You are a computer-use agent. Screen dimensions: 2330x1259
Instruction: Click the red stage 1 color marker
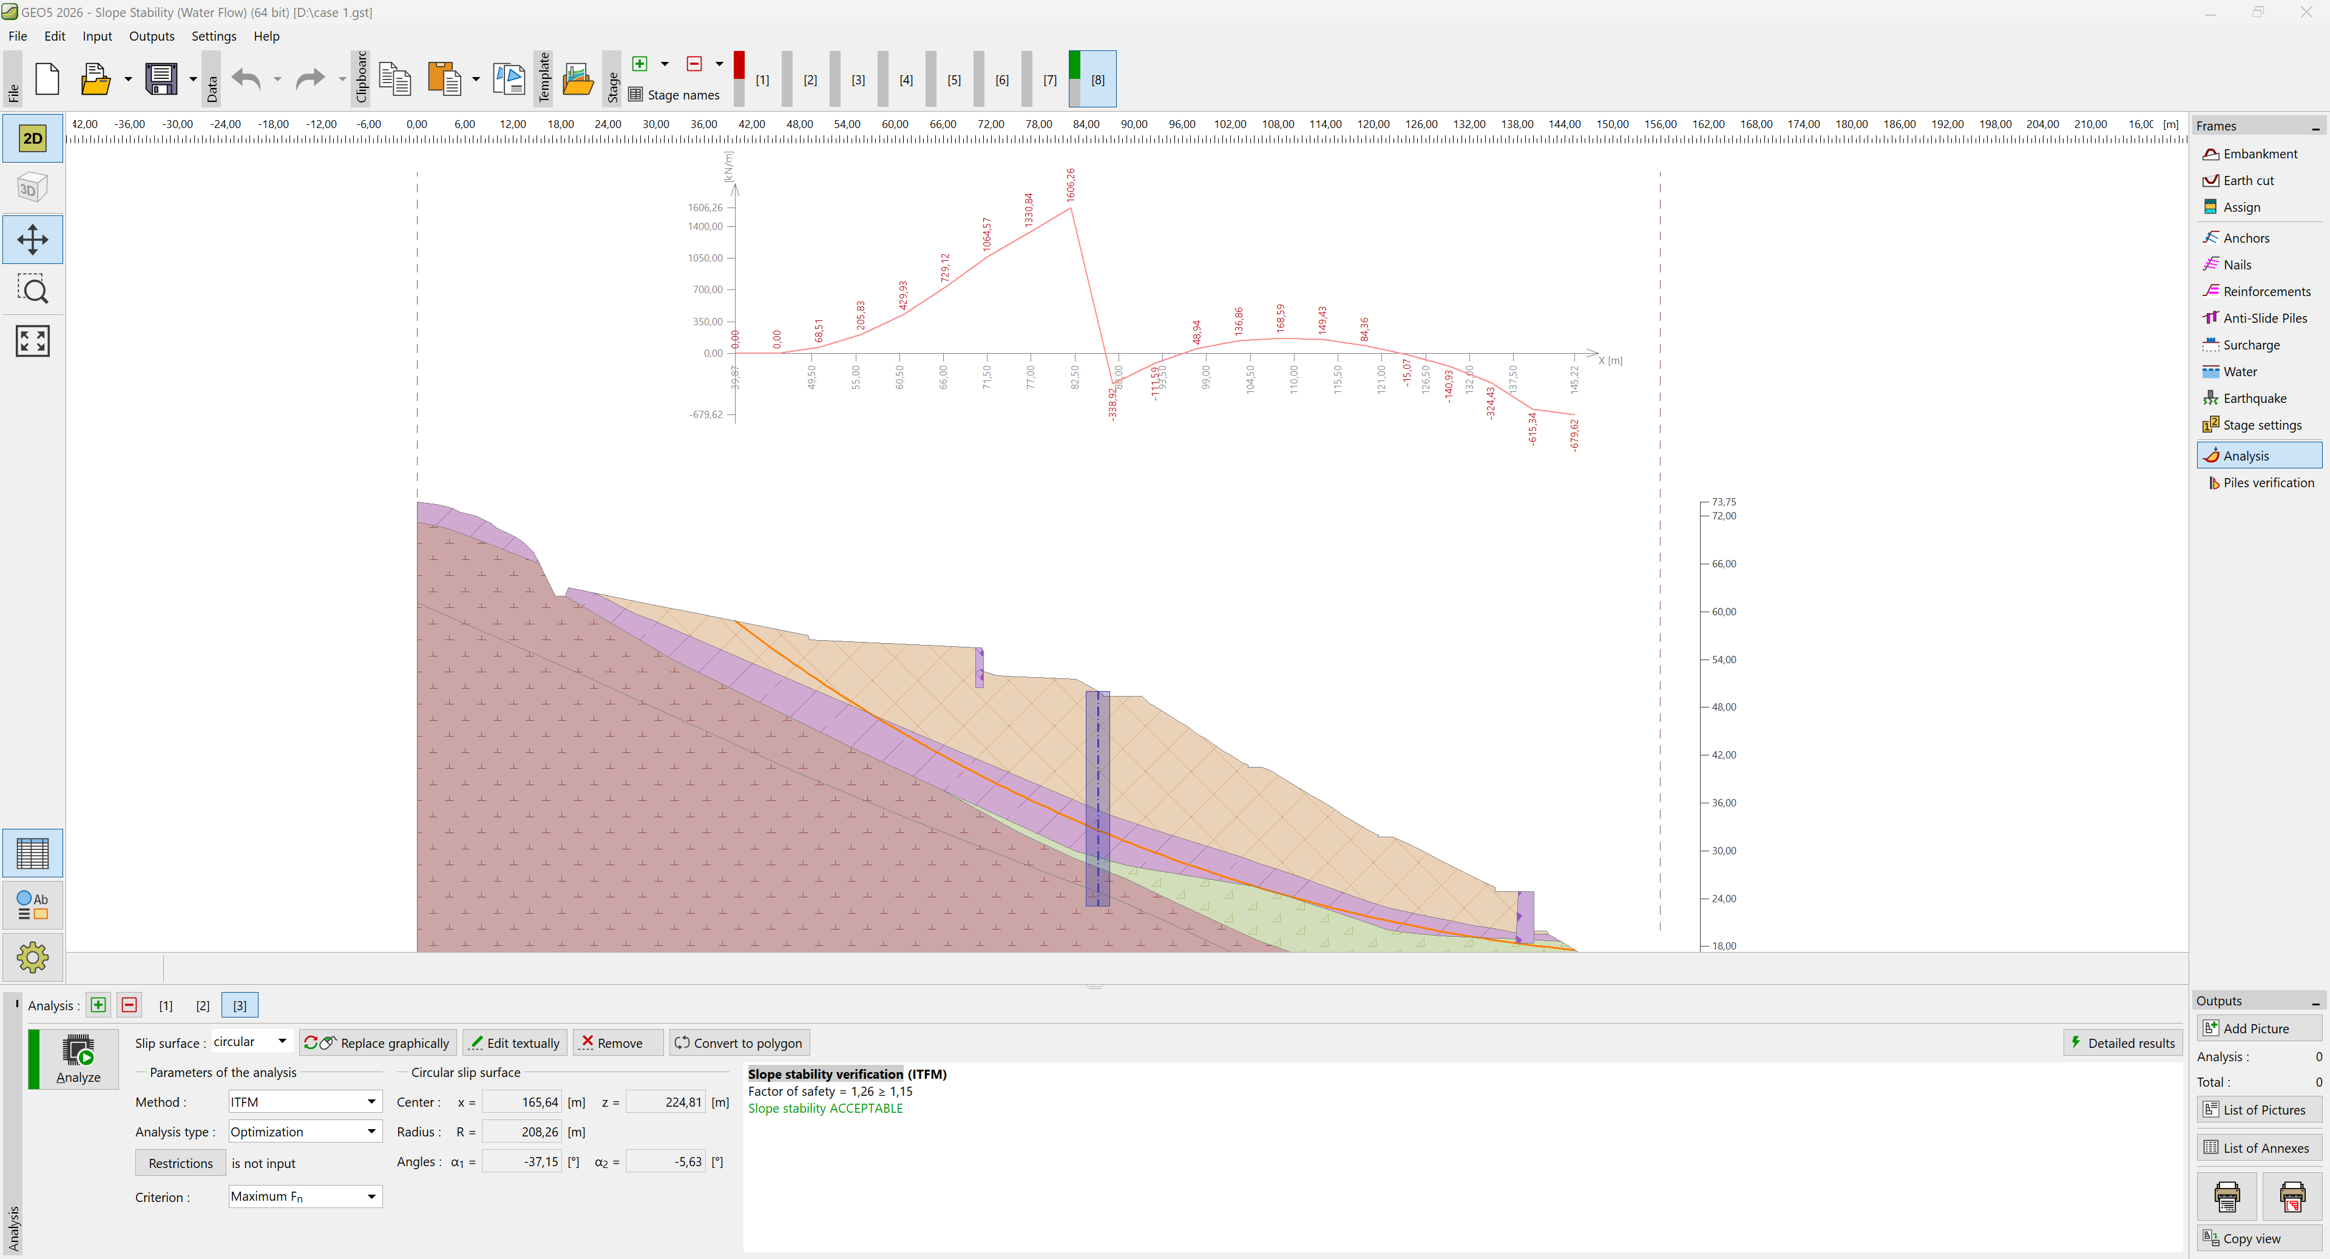[739, 65]
